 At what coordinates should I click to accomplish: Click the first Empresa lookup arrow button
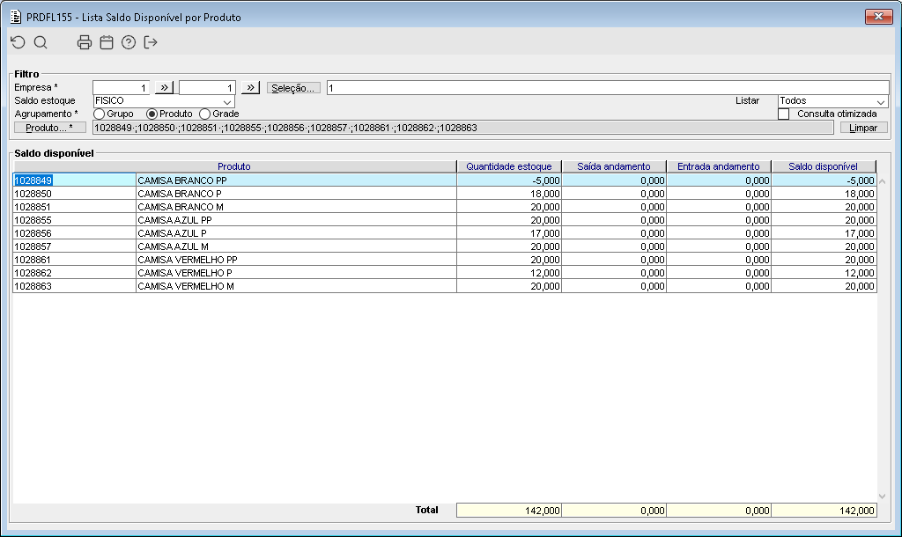pyautogui.click(x=165, y=87)
